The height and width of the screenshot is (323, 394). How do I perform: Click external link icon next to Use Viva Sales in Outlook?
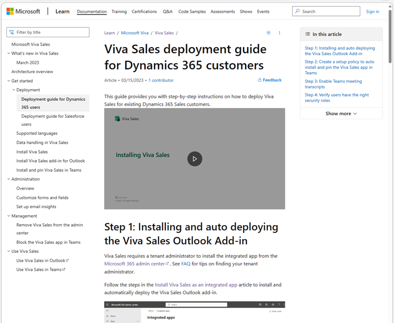click(67, 260)
